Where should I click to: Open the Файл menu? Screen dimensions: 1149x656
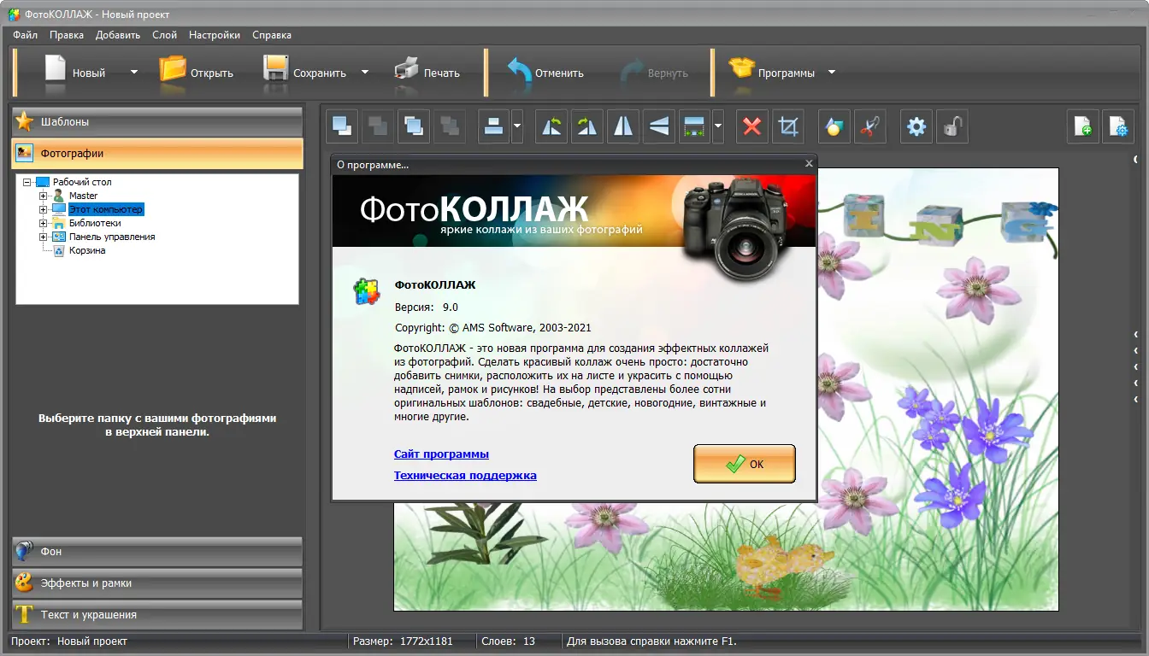26,35
